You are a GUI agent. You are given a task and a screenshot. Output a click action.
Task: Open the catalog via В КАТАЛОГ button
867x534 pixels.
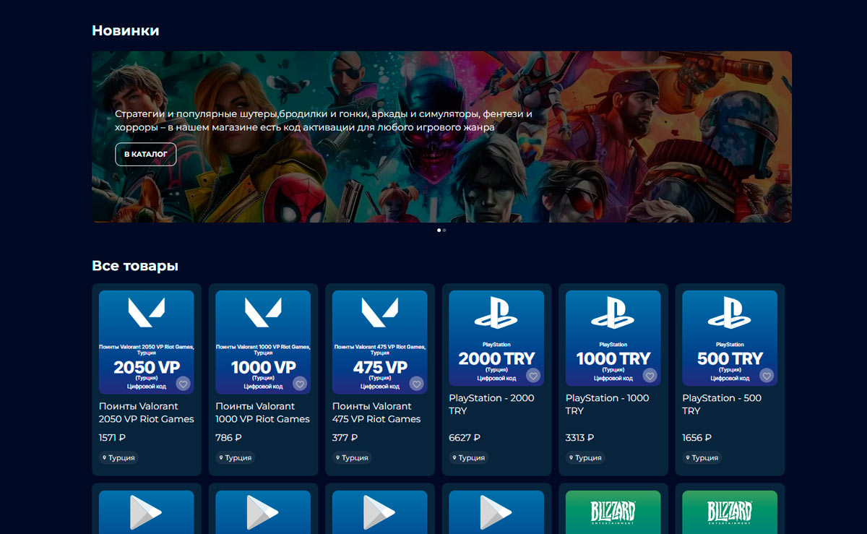pyautogui.click(x=145, y=154)
